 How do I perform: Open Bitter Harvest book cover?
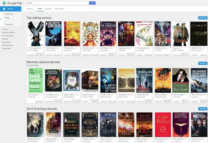click(144, 125)
